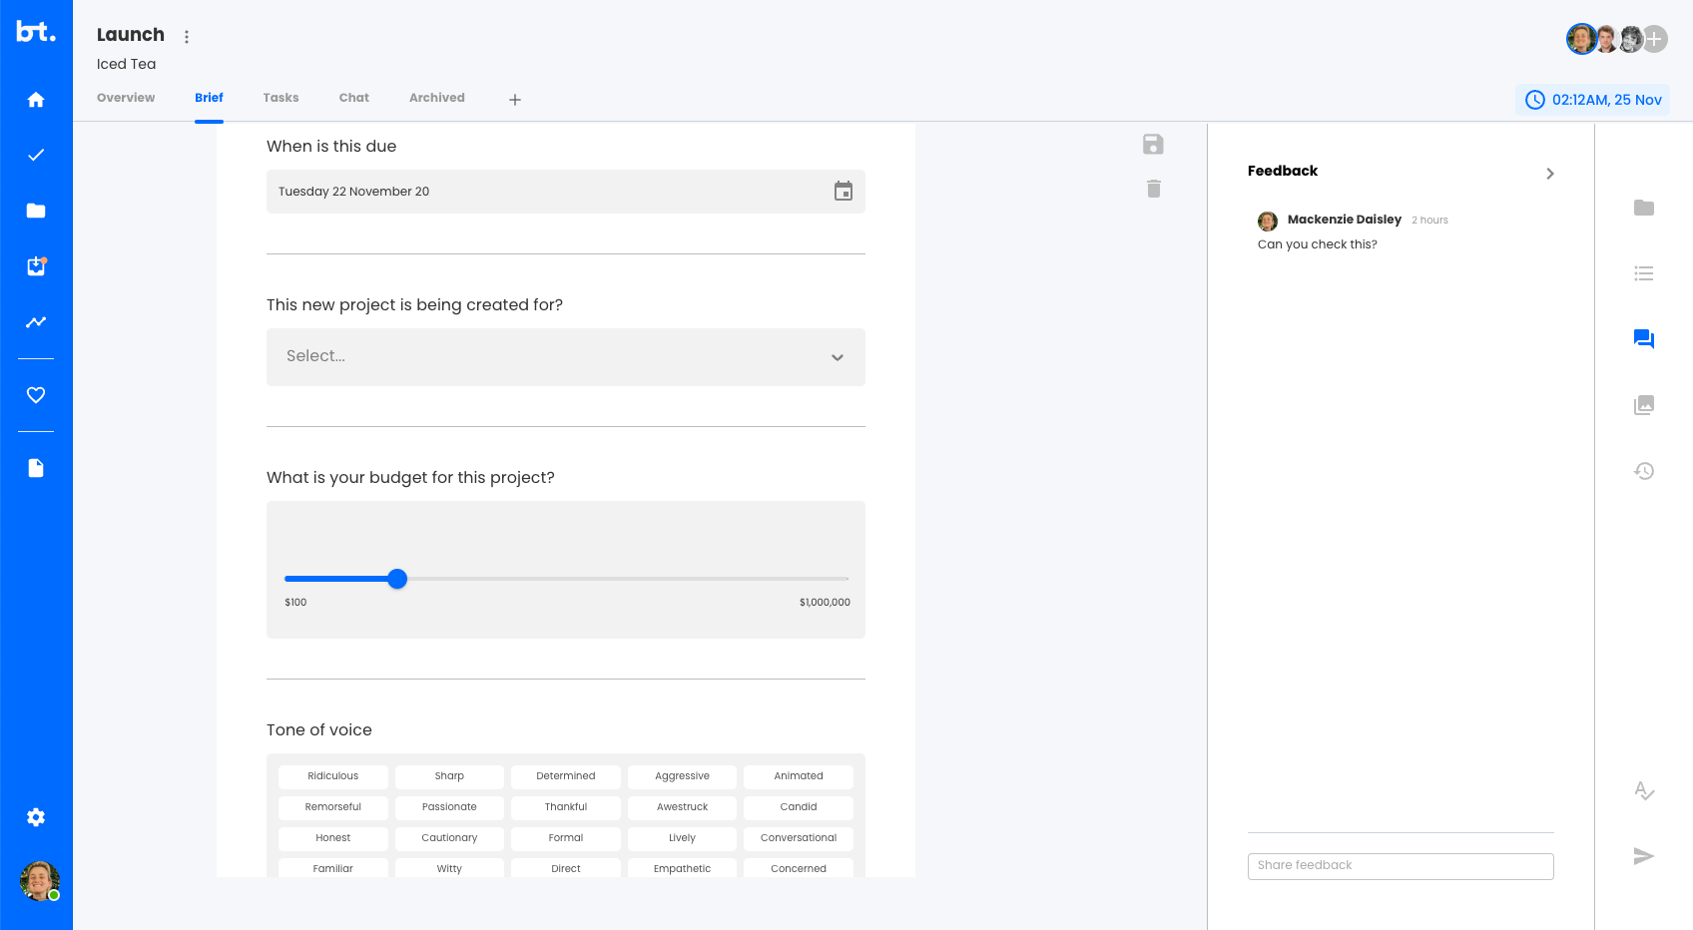The image size is (1693, 930).
Task: Click Mackenzie Daisley's name in feedback
Action: pos(1345,220)
